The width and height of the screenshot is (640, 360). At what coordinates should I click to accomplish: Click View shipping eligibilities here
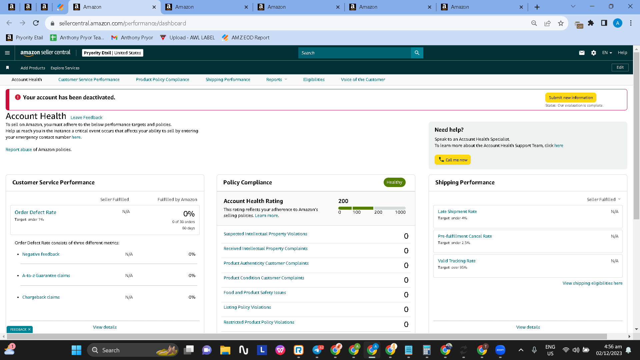(592, 283)
